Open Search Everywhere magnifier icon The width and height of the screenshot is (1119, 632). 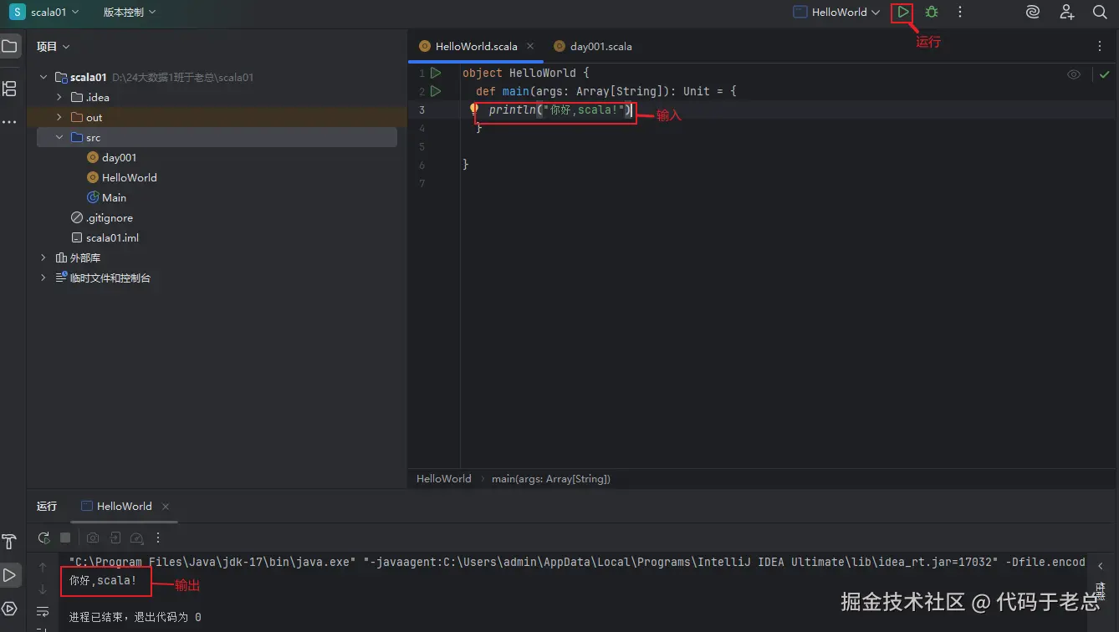point(1100,13)
